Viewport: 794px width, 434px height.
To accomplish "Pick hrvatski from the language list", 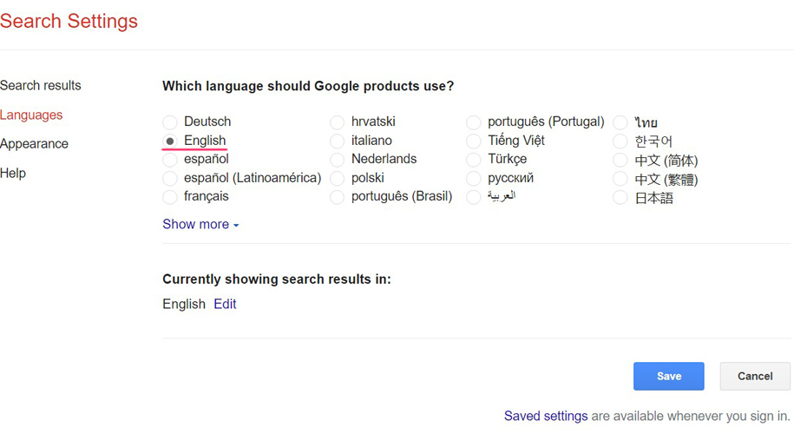I will [337, 122].
